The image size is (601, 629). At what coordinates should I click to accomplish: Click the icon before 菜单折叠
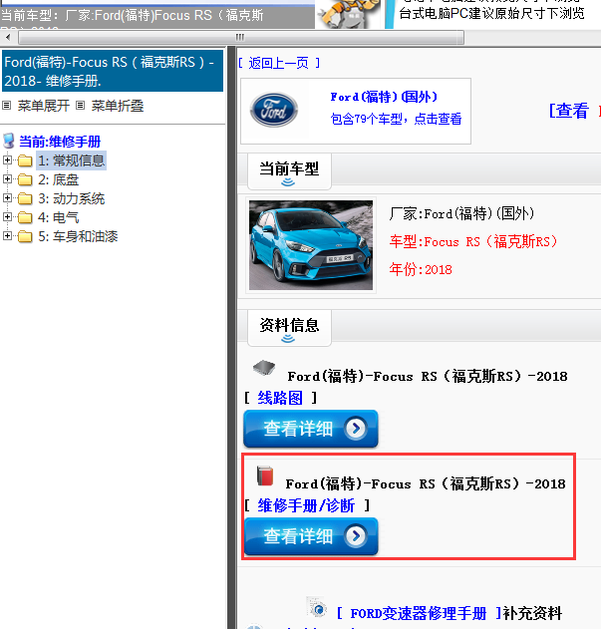click(81, 106)
